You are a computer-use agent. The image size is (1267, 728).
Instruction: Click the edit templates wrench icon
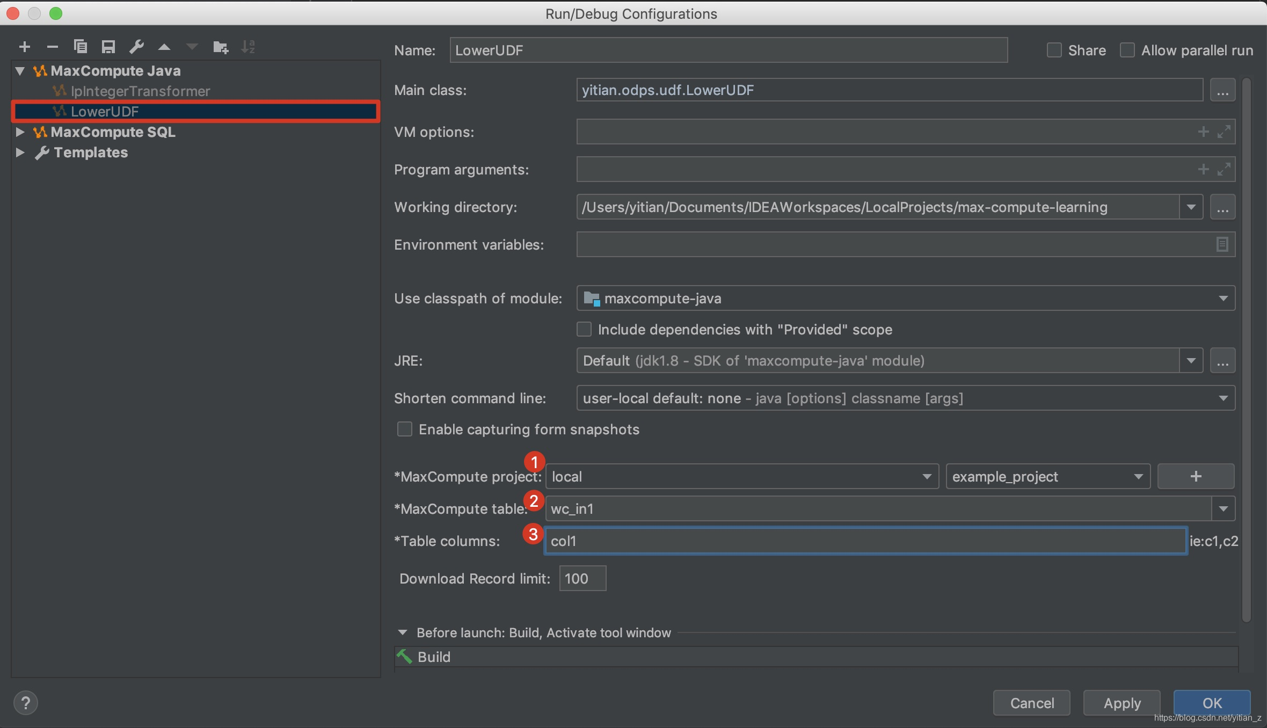coord(136,47)
